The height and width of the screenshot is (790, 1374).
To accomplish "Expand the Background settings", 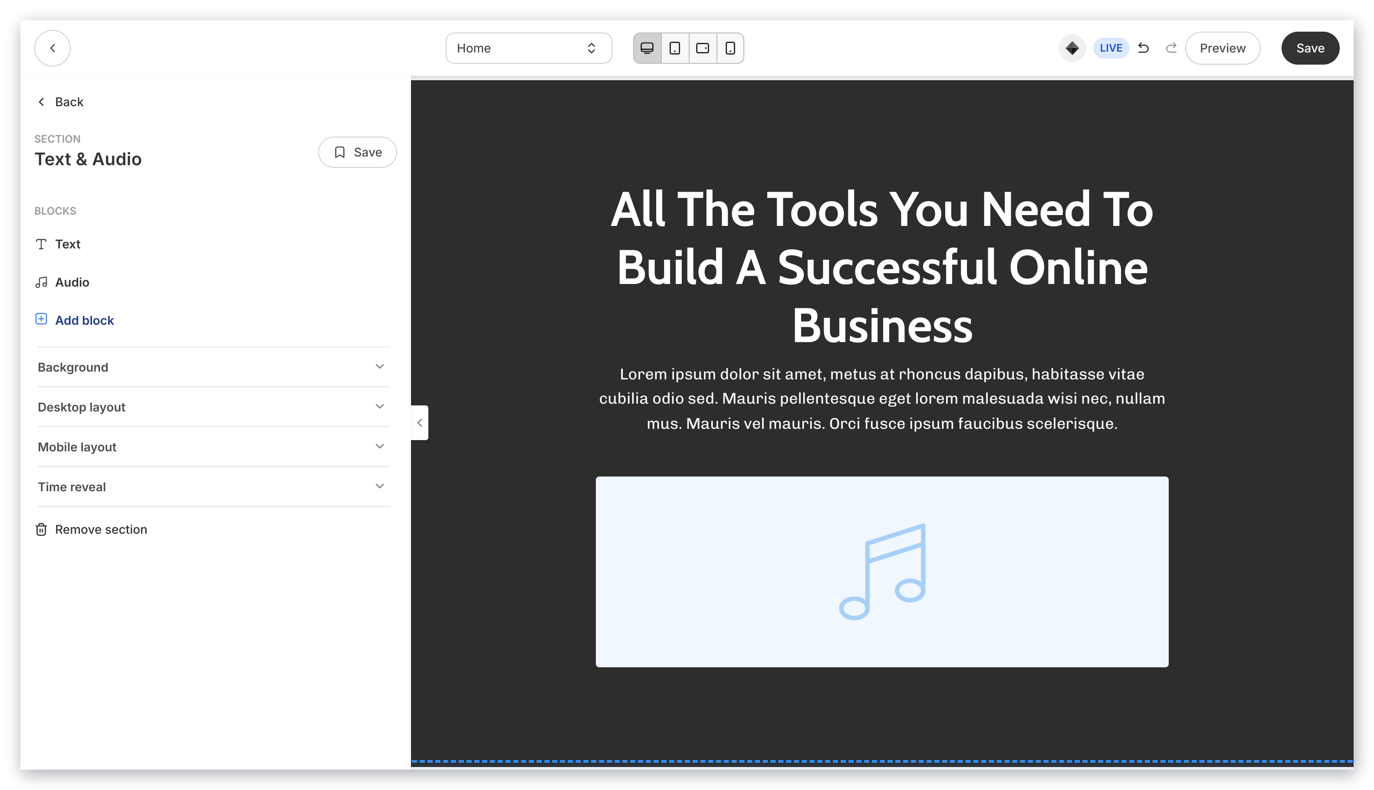I will pos(214,367).
